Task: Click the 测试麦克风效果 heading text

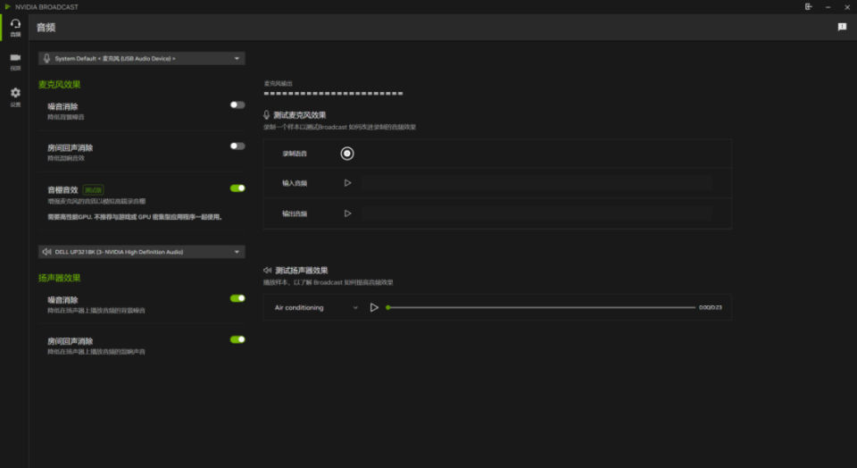Action: pos(300,115)
